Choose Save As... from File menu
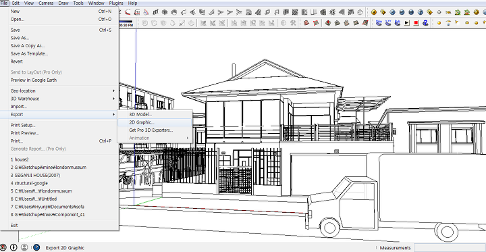Image resolution: width=486 pixels, height=252 pixels. (20, 38)
